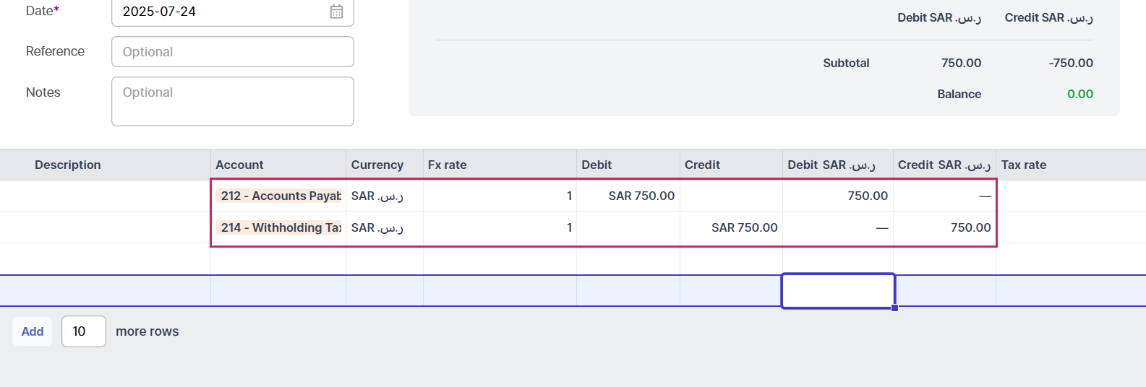The width and height of the screenshot is (1146, 387).
Task: Click the fill handle of selected cell
Action: click(895, 308)
